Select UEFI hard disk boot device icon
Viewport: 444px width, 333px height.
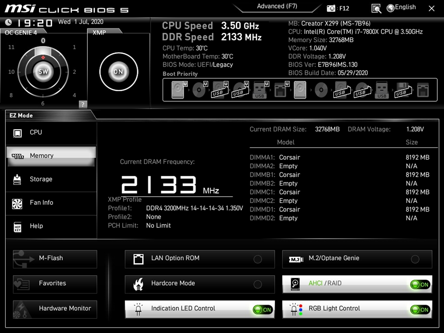(179, 90)
